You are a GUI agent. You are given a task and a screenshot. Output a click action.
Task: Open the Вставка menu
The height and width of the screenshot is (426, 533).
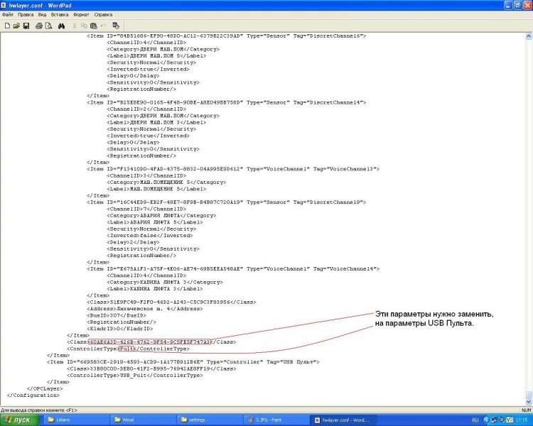click(x=60, y=14)
